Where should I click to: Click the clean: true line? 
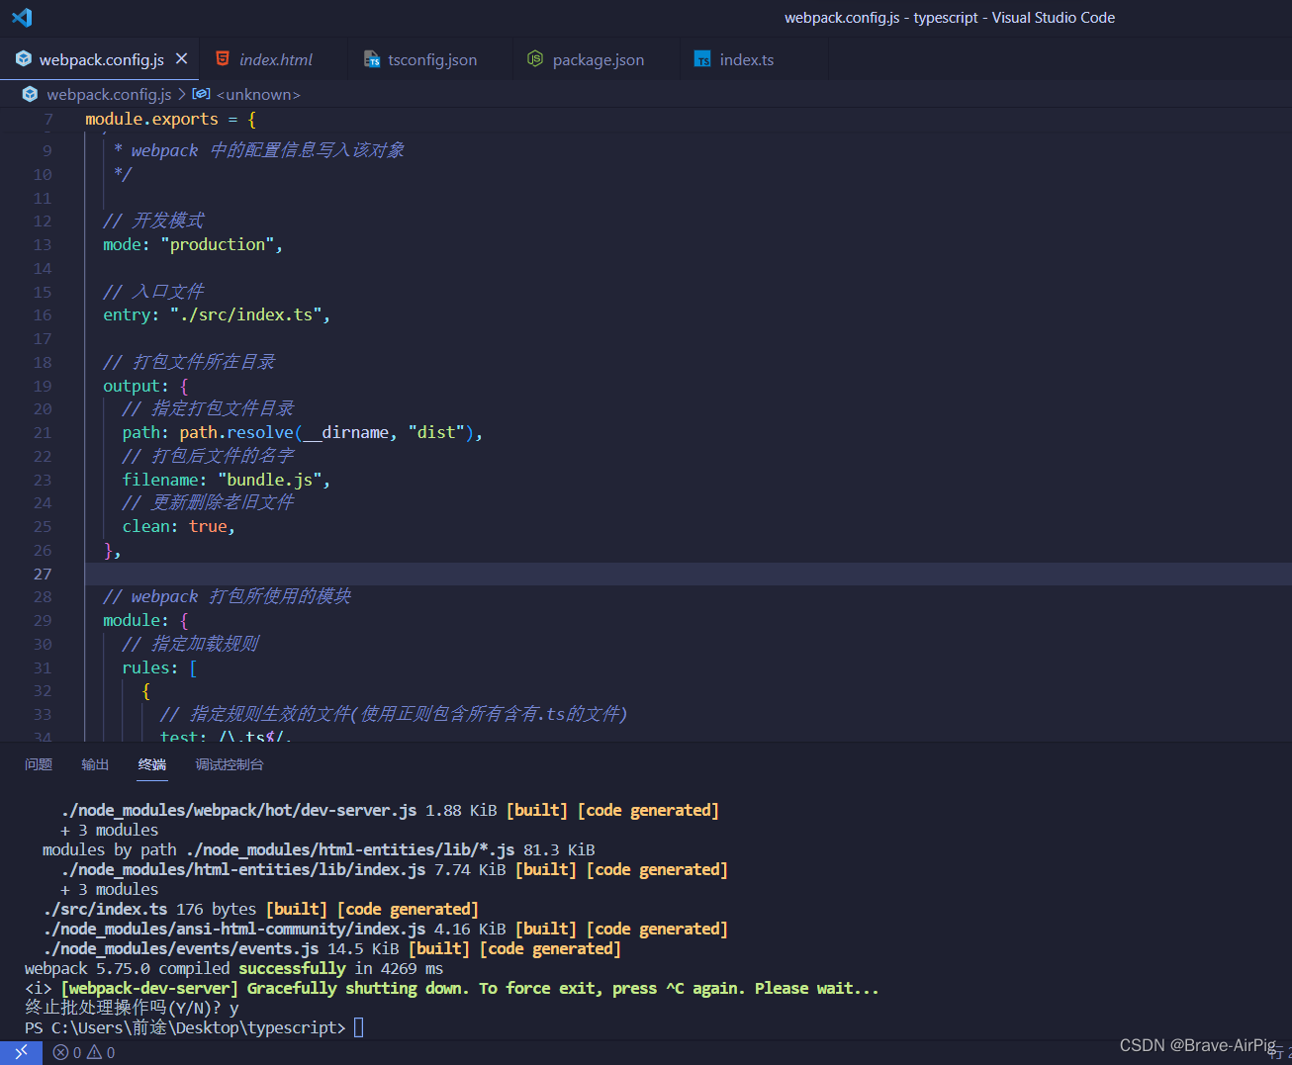[179, 527]
